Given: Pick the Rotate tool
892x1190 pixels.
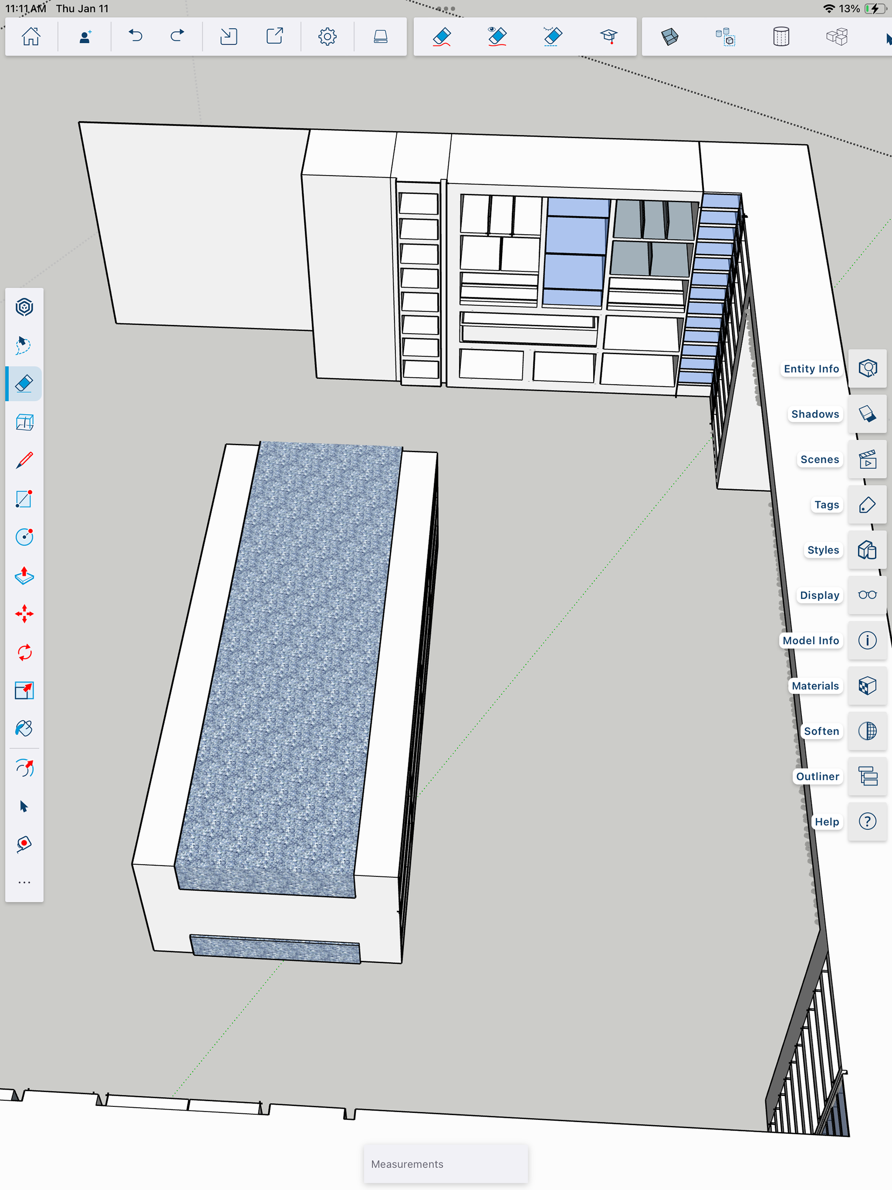Looking at the screenshot, I should pyautogui.click(x=24, y=652).
